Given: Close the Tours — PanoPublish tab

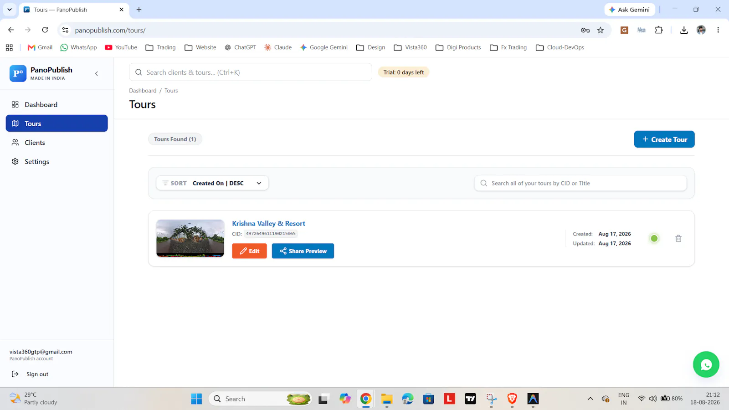Looking at the screenshot, I should tap(121, 10).
